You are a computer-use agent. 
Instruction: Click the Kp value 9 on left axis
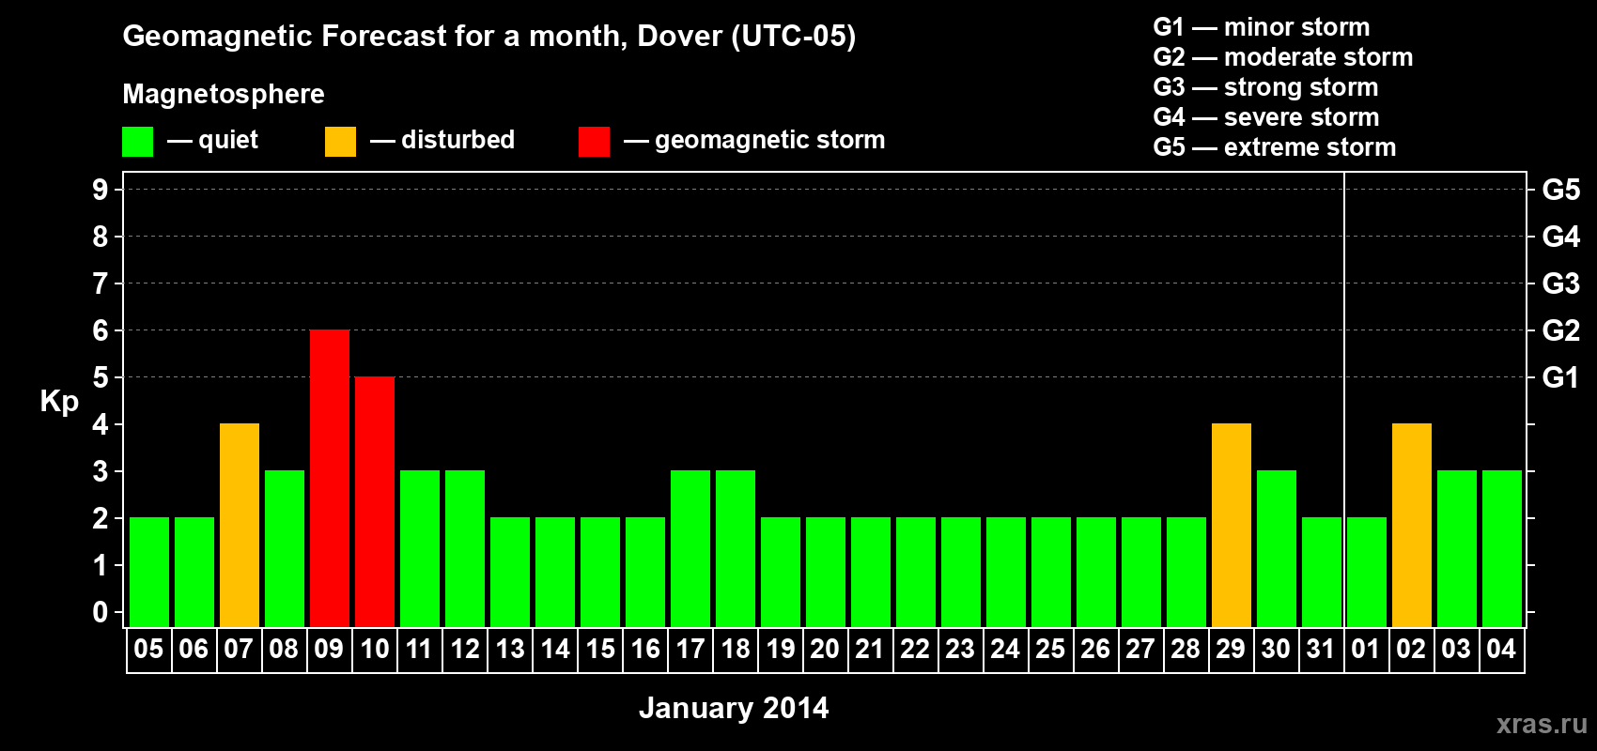pos(101,190)
